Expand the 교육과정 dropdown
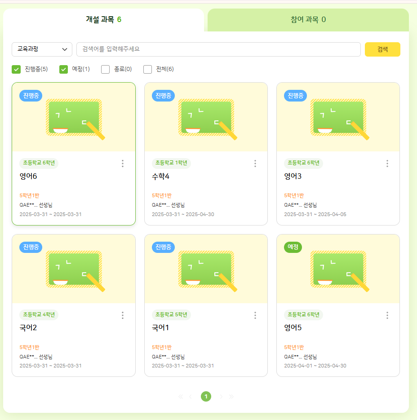Viewport: 417px width, 420px height. [42, 49]
